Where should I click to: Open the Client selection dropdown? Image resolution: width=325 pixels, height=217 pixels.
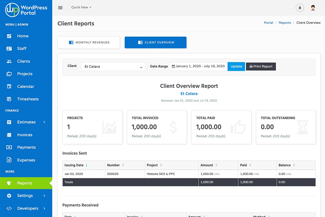tap(113, 66)
